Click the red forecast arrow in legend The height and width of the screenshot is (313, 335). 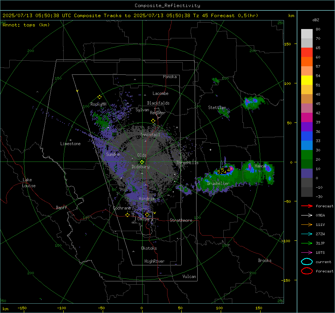coord(307,206)
